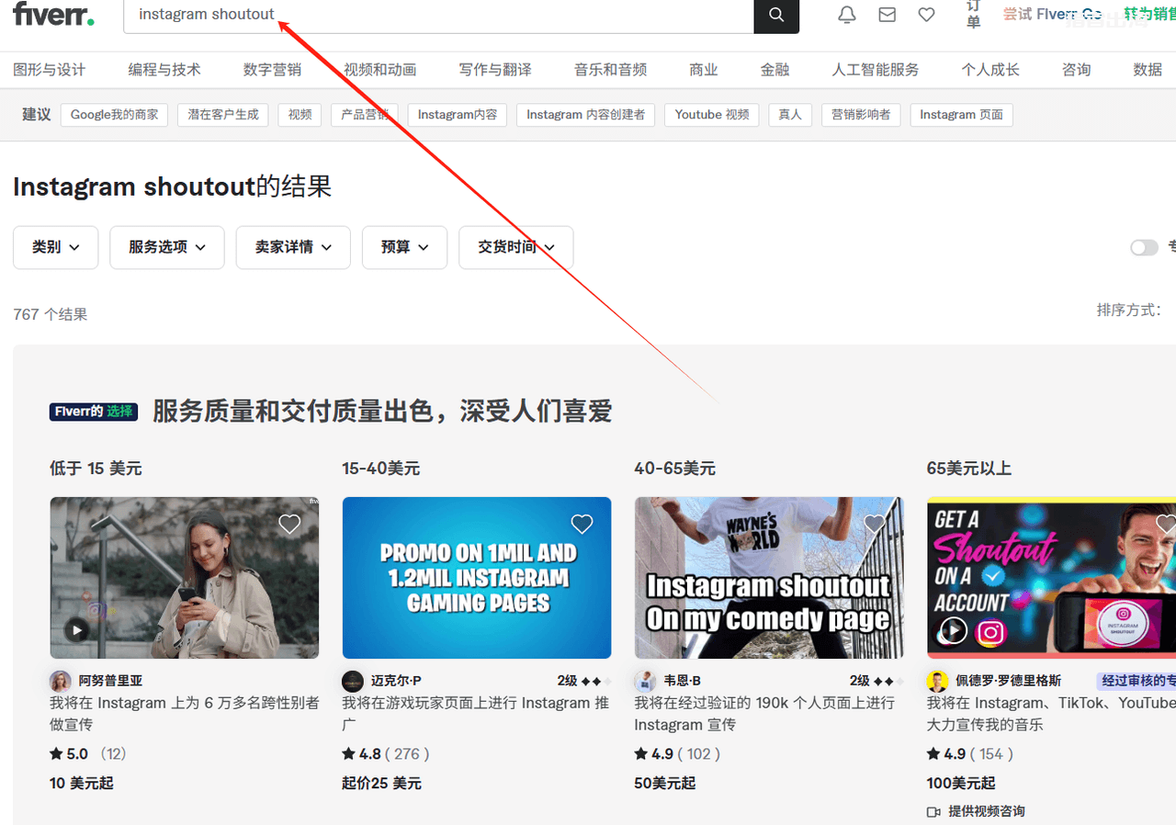Open 人工智能服务 category menu
This screenshot has width=1176, height=825.
pos(876,70)
